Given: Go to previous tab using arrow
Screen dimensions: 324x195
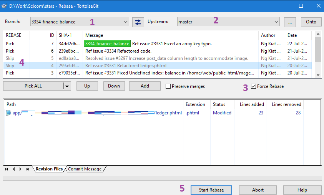Looking at the screenshot, I should pos(14,169).
